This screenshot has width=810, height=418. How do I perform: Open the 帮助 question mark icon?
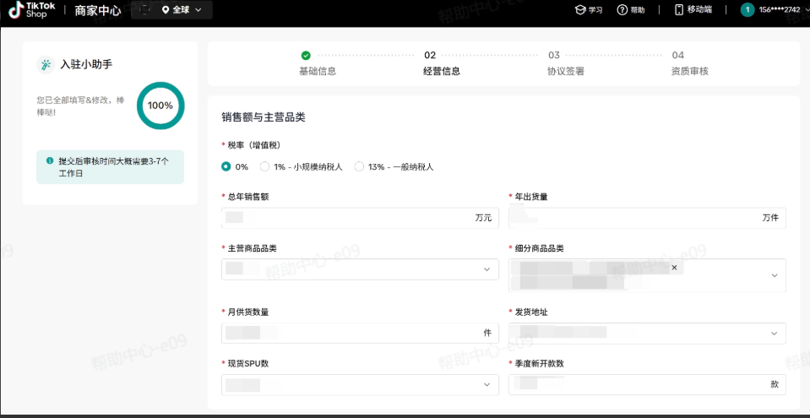622,10
